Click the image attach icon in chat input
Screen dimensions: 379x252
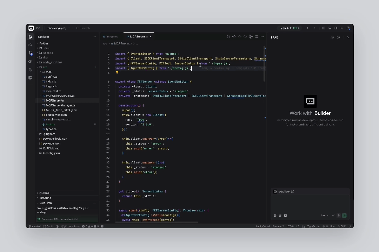[285, 215]
